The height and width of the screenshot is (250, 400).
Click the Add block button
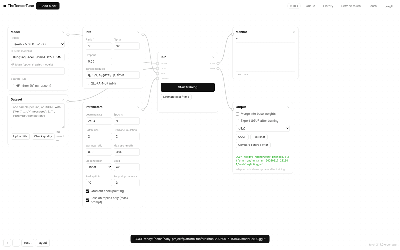(x=48, y=6)
